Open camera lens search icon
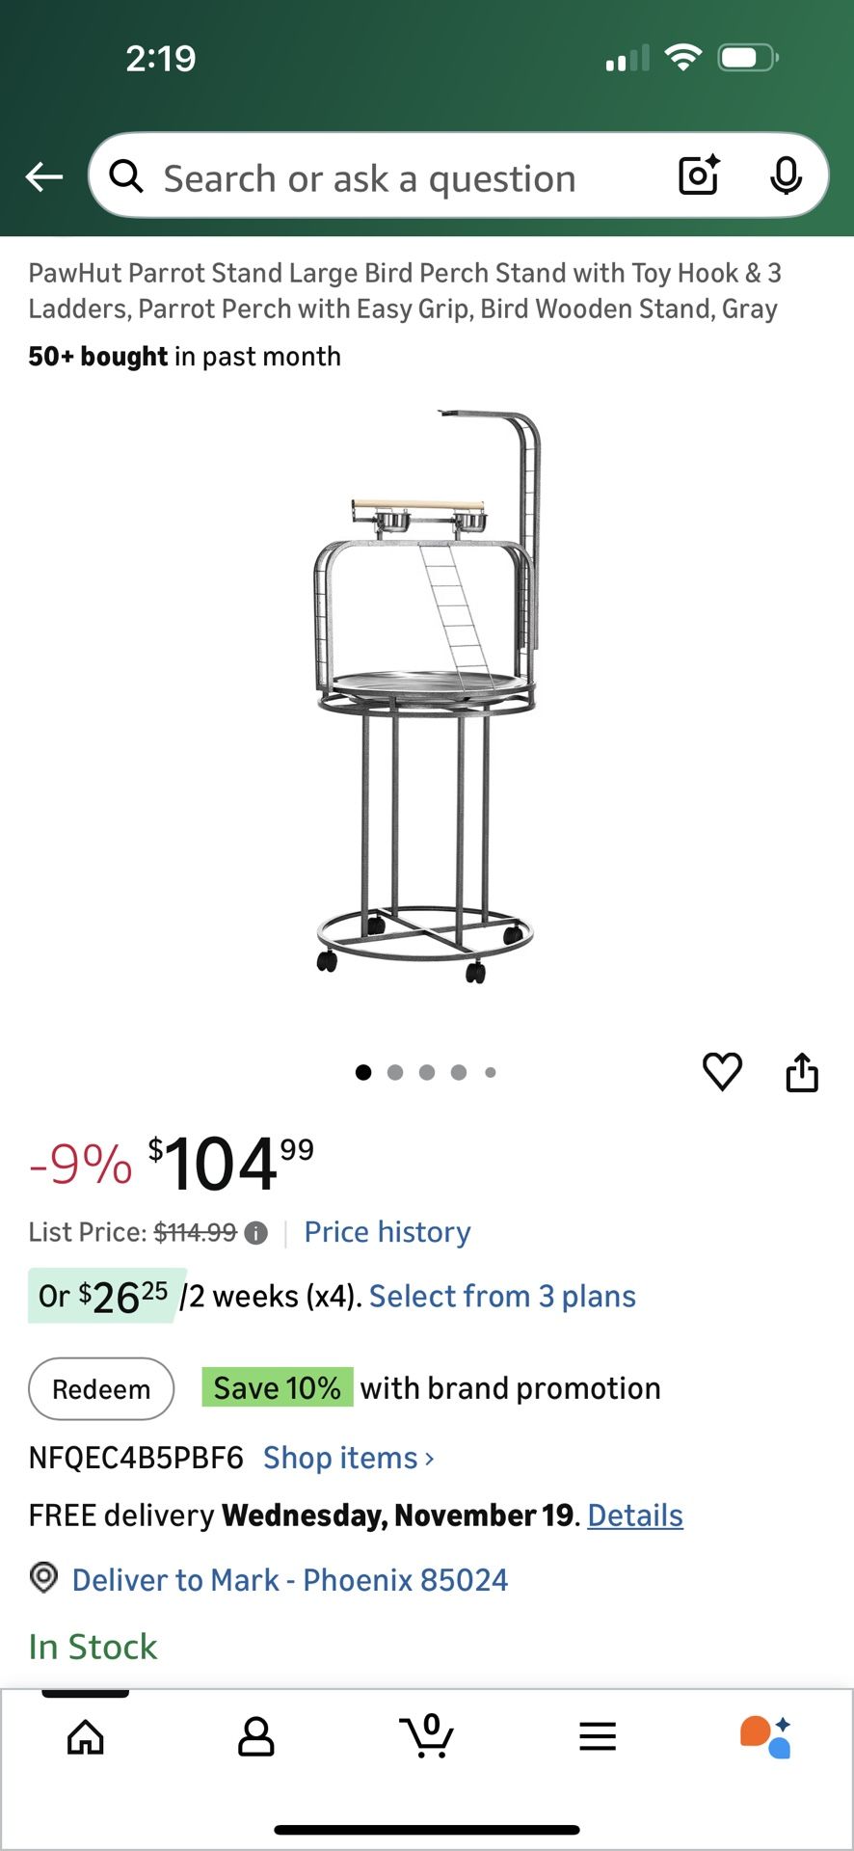854x1851 pixels. click(x=699, y=175)
